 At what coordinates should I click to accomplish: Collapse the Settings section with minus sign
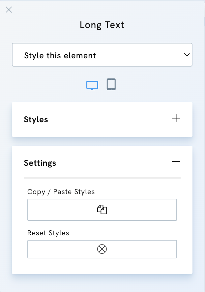click(x=176, y=161)
